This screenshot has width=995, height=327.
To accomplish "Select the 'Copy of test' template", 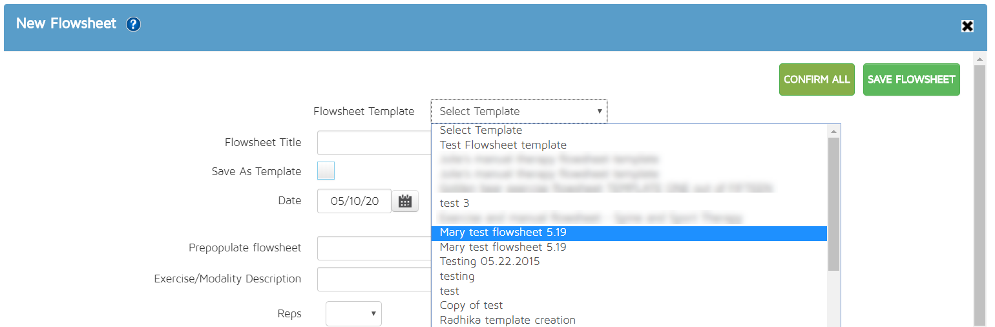I will coord(471,305).
